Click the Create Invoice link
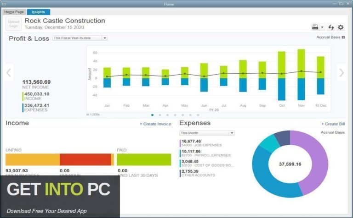Viewport: 353px width, 218px height. pyautogui.click(x=155, y=124)
